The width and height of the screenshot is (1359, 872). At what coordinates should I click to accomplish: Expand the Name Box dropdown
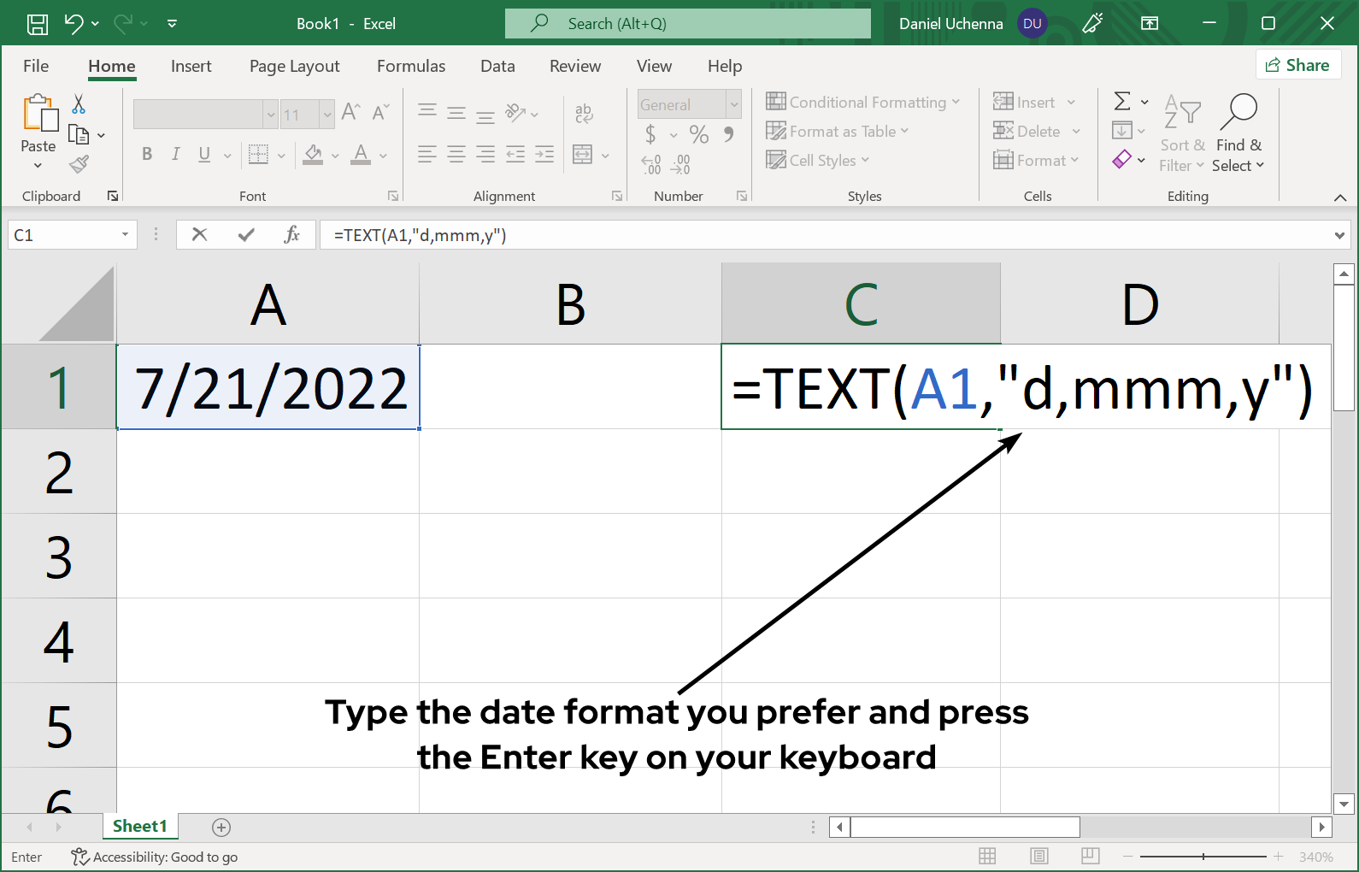[125, 234]
